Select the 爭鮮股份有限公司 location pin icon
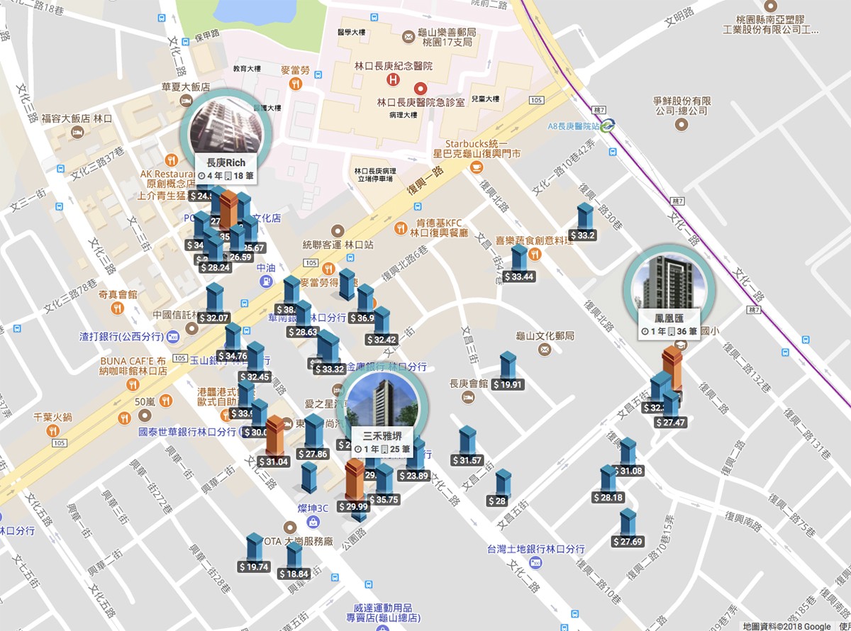 point(682,125)
